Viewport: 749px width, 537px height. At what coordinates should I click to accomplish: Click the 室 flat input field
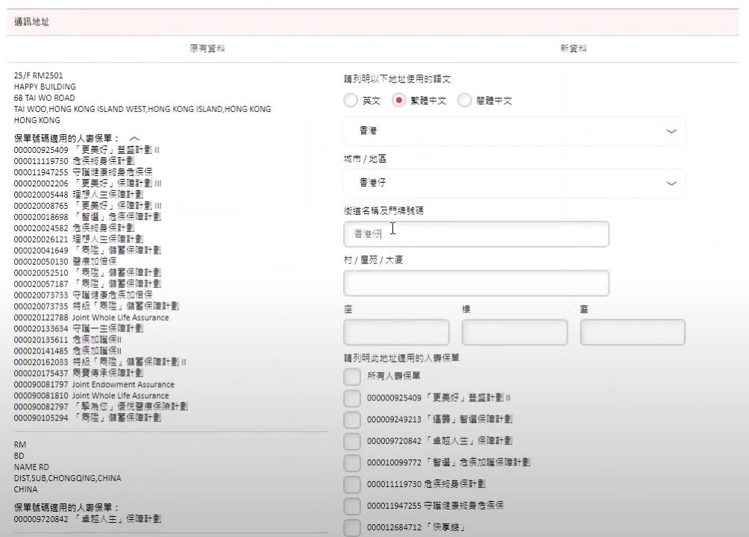[633, 332]
